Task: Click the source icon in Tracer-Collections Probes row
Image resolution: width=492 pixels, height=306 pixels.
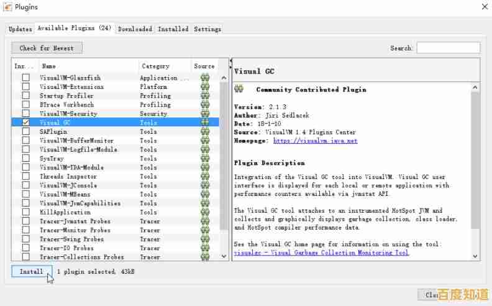Action: point(204,257)
